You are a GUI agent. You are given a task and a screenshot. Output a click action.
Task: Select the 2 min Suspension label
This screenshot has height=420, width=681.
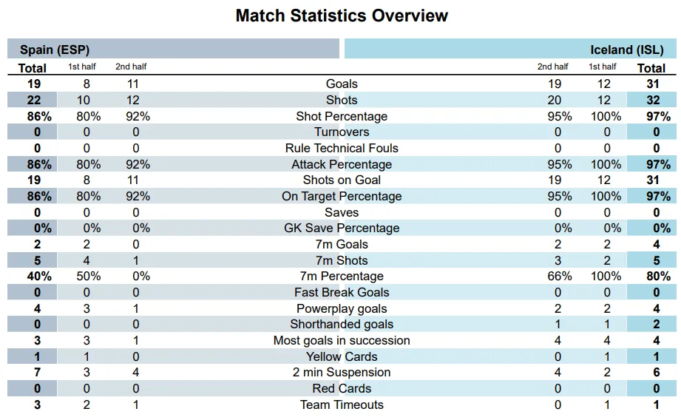tap(342, 373)
